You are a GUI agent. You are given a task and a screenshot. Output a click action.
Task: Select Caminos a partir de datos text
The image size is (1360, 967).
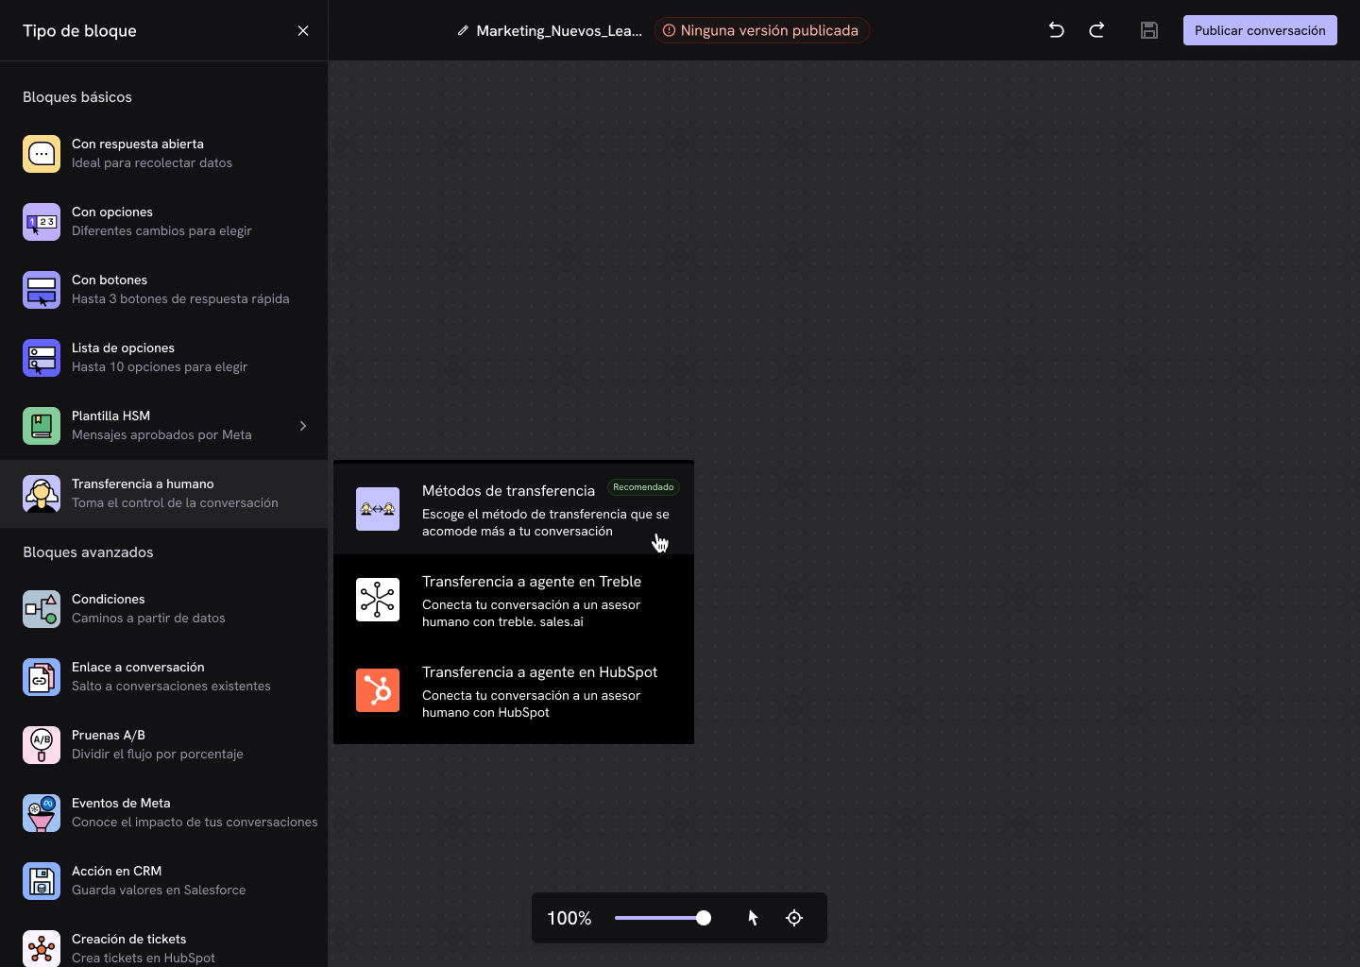coord(148,619)
